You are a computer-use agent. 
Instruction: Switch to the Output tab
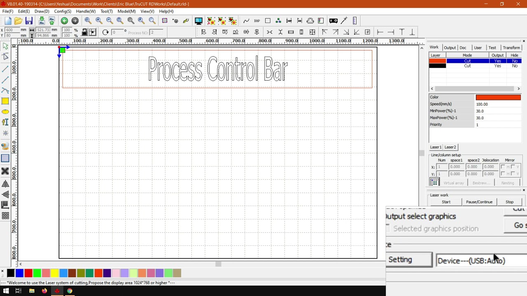450,48
